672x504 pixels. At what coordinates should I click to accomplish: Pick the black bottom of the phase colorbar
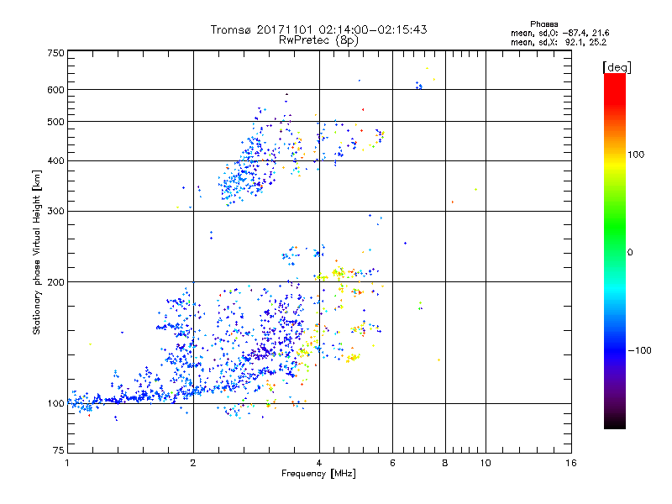click(x=615, y=423)
